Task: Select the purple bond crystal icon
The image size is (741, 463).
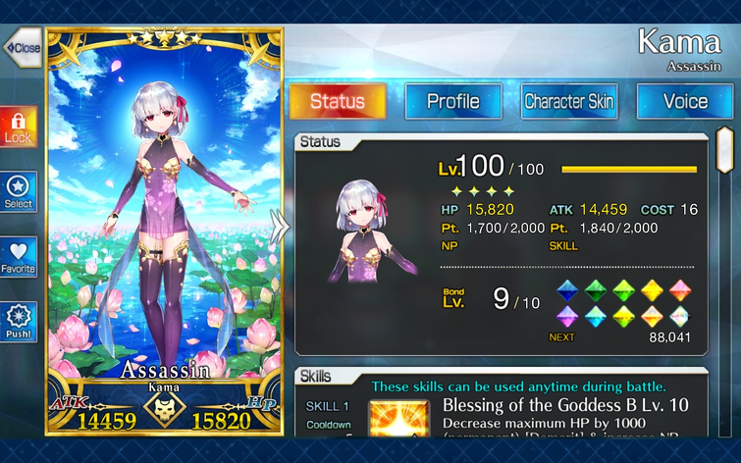Action: 567,317
